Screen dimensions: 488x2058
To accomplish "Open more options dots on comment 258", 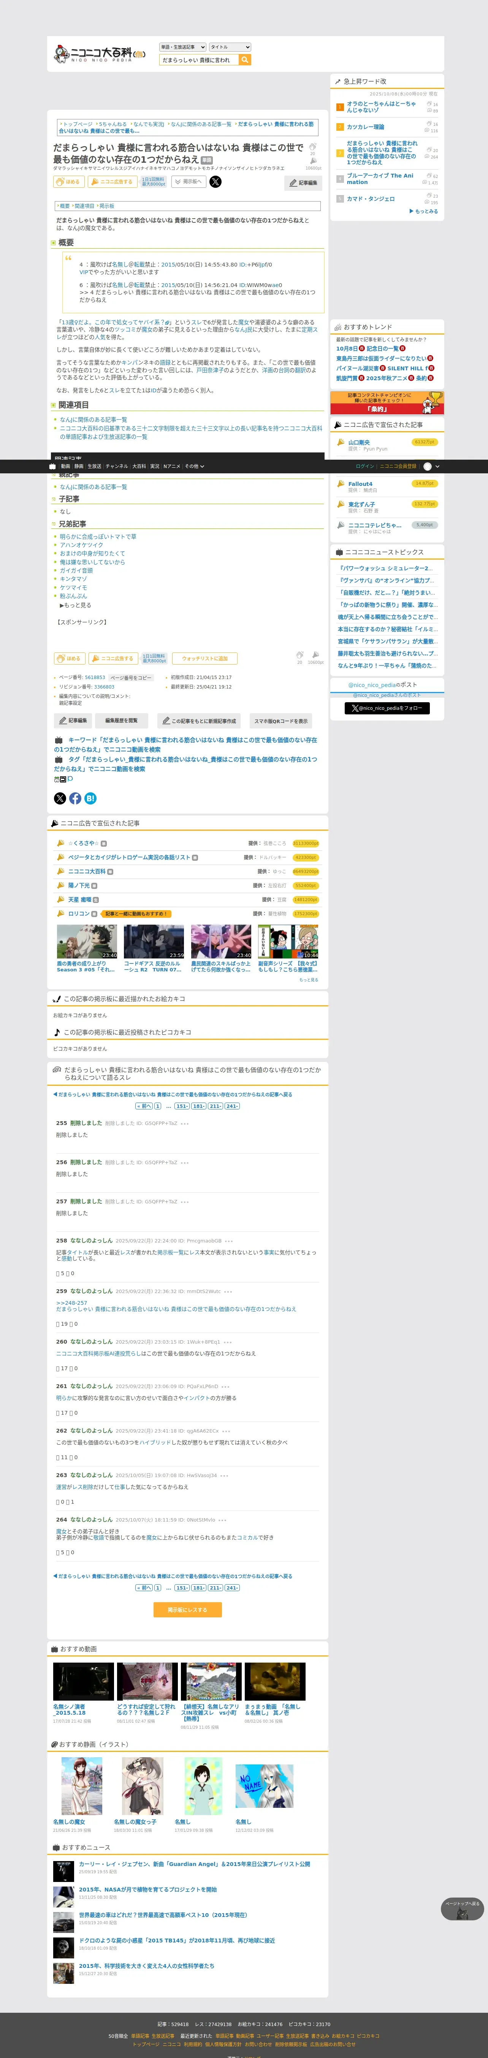I will click(229, 1241).
